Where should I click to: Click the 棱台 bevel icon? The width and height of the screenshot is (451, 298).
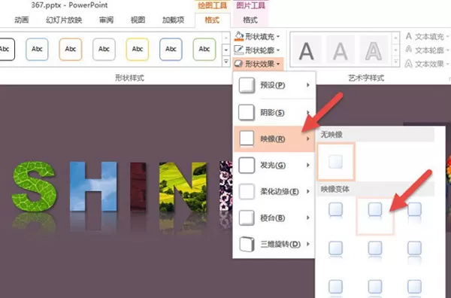point(247,217)
